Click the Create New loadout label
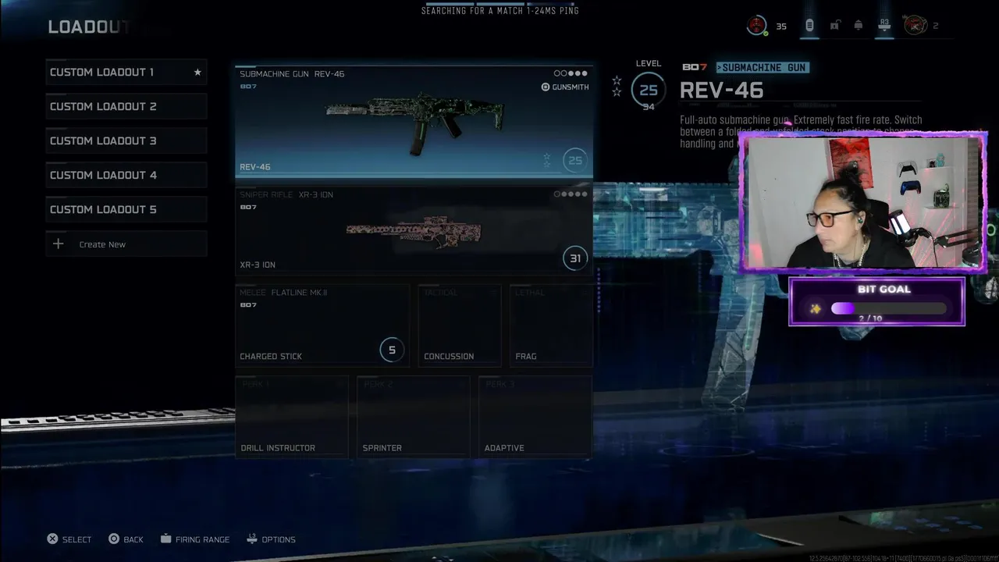Image resolution: width=999 pixels, height=562 pixels. (102, 244)
